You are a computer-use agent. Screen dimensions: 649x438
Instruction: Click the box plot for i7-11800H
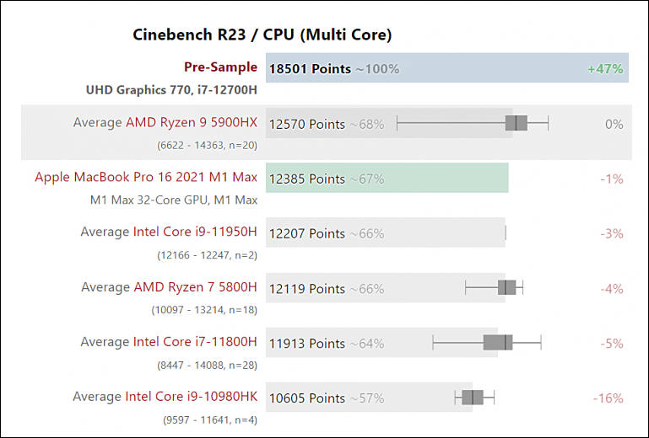[x=487, y=343]
